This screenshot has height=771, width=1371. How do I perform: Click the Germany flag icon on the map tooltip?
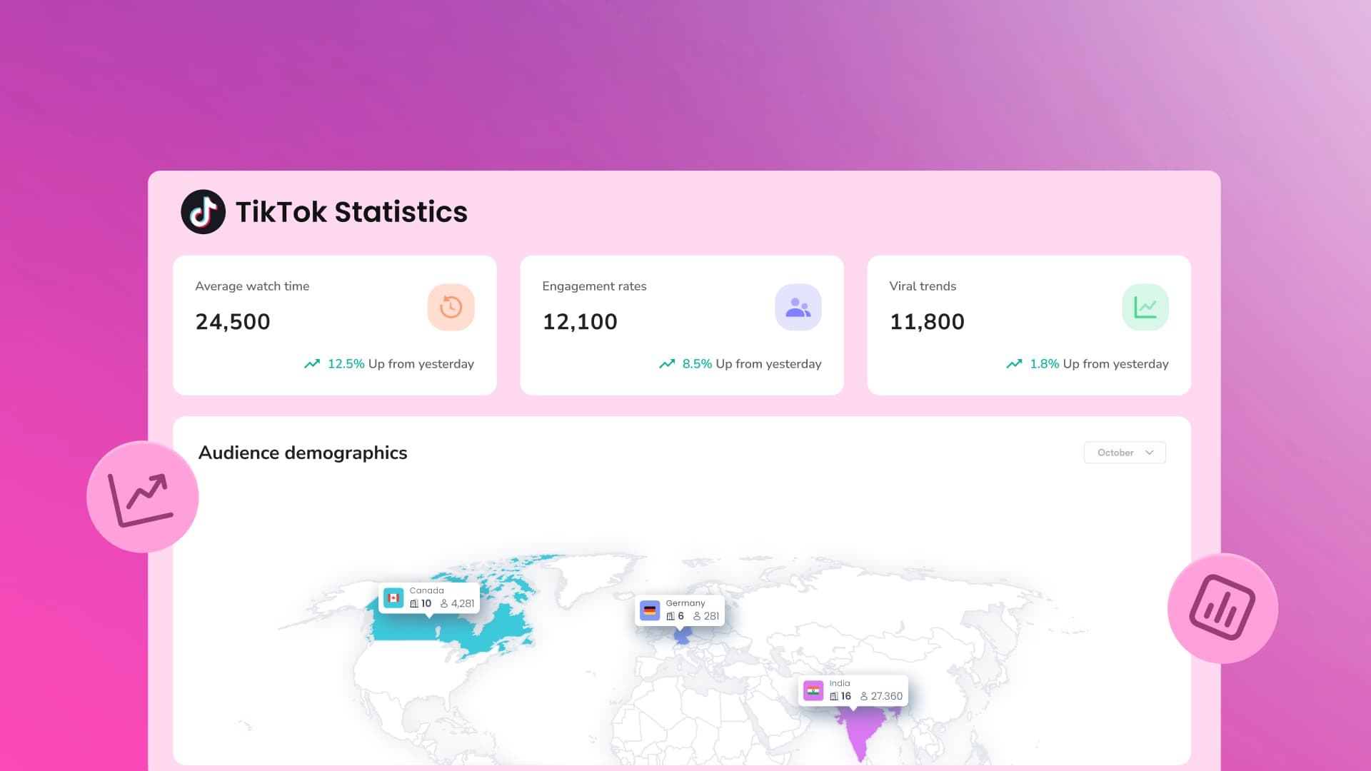(649, 610)
